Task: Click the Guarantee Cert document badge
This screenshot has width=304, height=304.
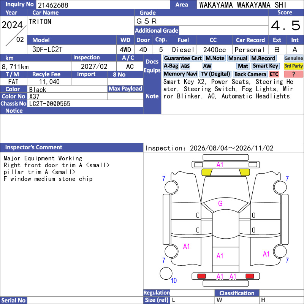Action: click(x=183, y=59)
